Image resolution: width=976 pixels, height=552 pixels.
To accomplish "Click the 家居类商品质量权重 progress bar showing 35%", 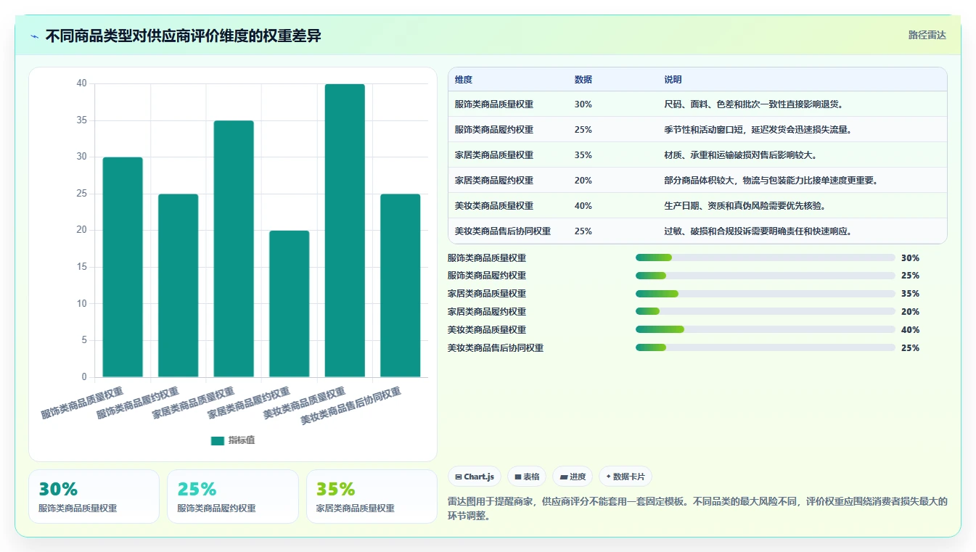I will coord(765,294).
